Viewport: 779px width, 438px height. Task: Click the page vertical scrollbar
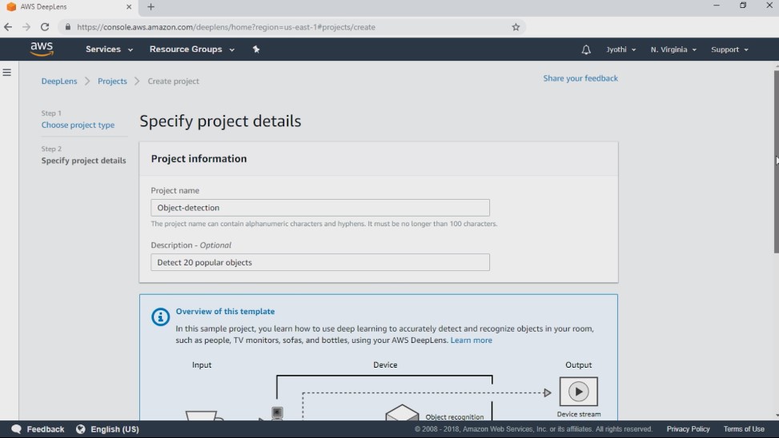776,161
